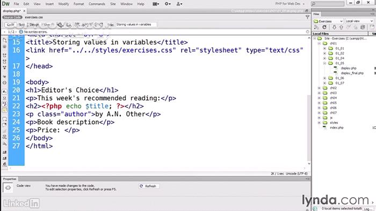This screenshot has height=211, width=376.
Task: Open the Site menu
Action: pos(113,4)
